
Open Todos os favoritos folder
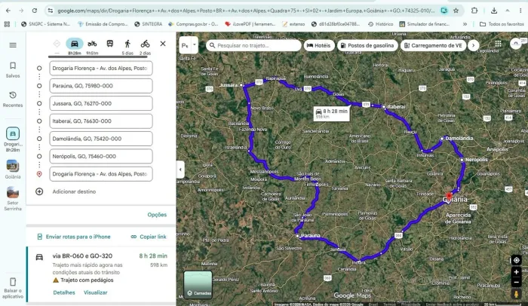pos(502,24)
